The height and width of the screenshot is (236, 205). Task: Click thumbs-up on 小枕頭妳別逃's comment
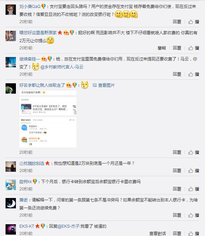coord(194,171)
